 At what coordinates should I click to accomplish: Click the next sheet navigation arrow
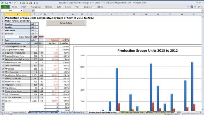click(6, 112)
